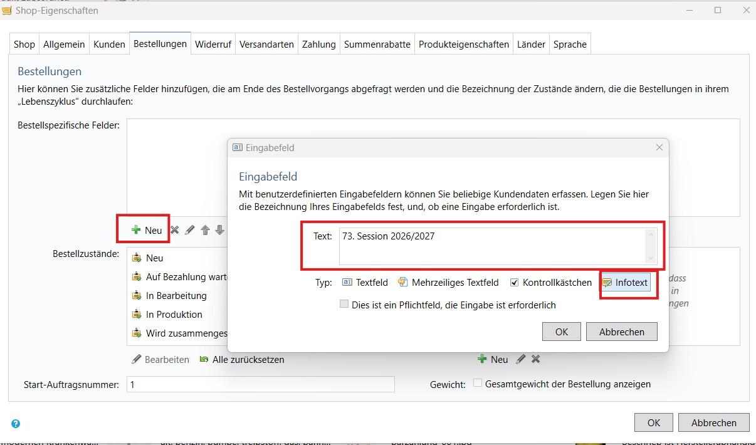Click Bearbeiten below the order statuses
Viewport: 756px width, 445px height.
point(160,360)
